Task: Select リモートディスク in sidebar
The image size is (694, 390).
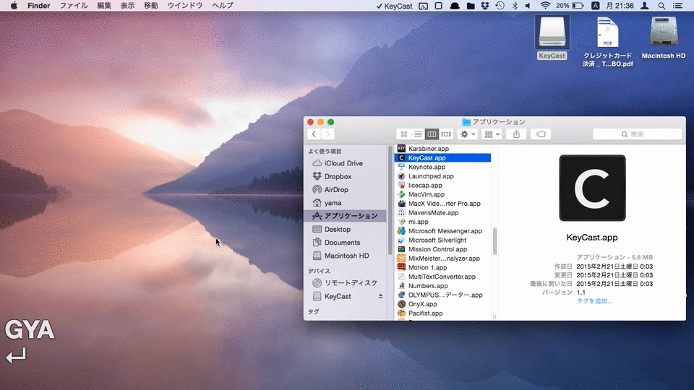Action: 345,283
